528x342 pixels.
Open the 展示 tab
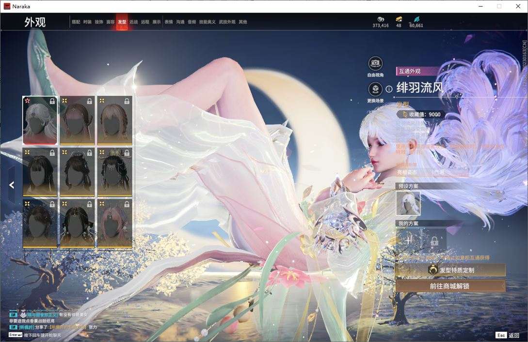pos(157,22)
